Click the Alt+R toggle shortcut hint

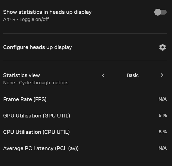click(x=26, y=19)
